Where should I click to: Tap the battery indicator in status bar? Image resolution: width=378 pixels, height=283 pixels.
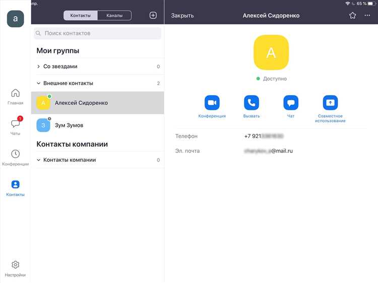point(372,4)
